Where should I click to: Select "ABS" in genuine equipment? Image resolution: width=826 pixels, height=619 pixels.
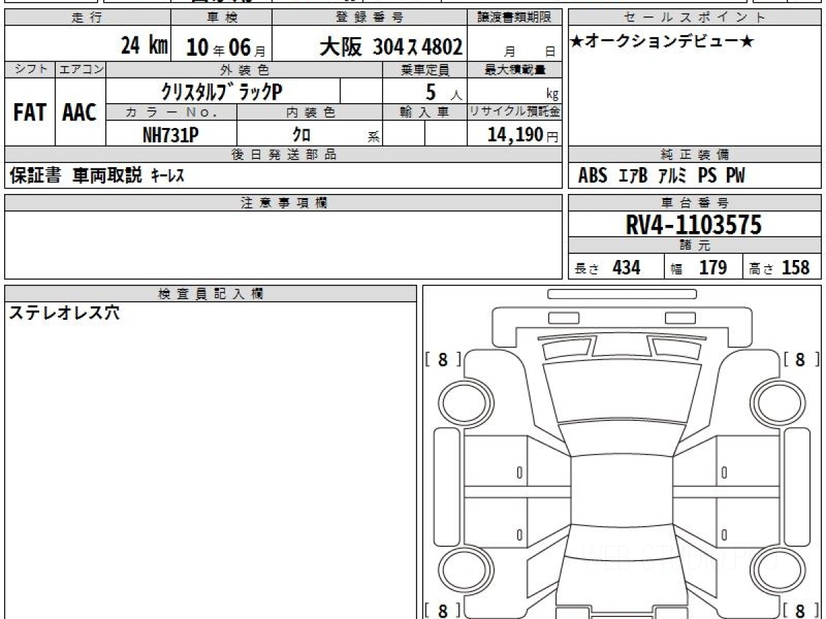(x=593, y=176)
